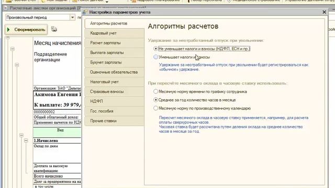This screenshot has height=188, width=335.
Task: Switch to the Кадровый учет section
Action: (x=114, y=33)
